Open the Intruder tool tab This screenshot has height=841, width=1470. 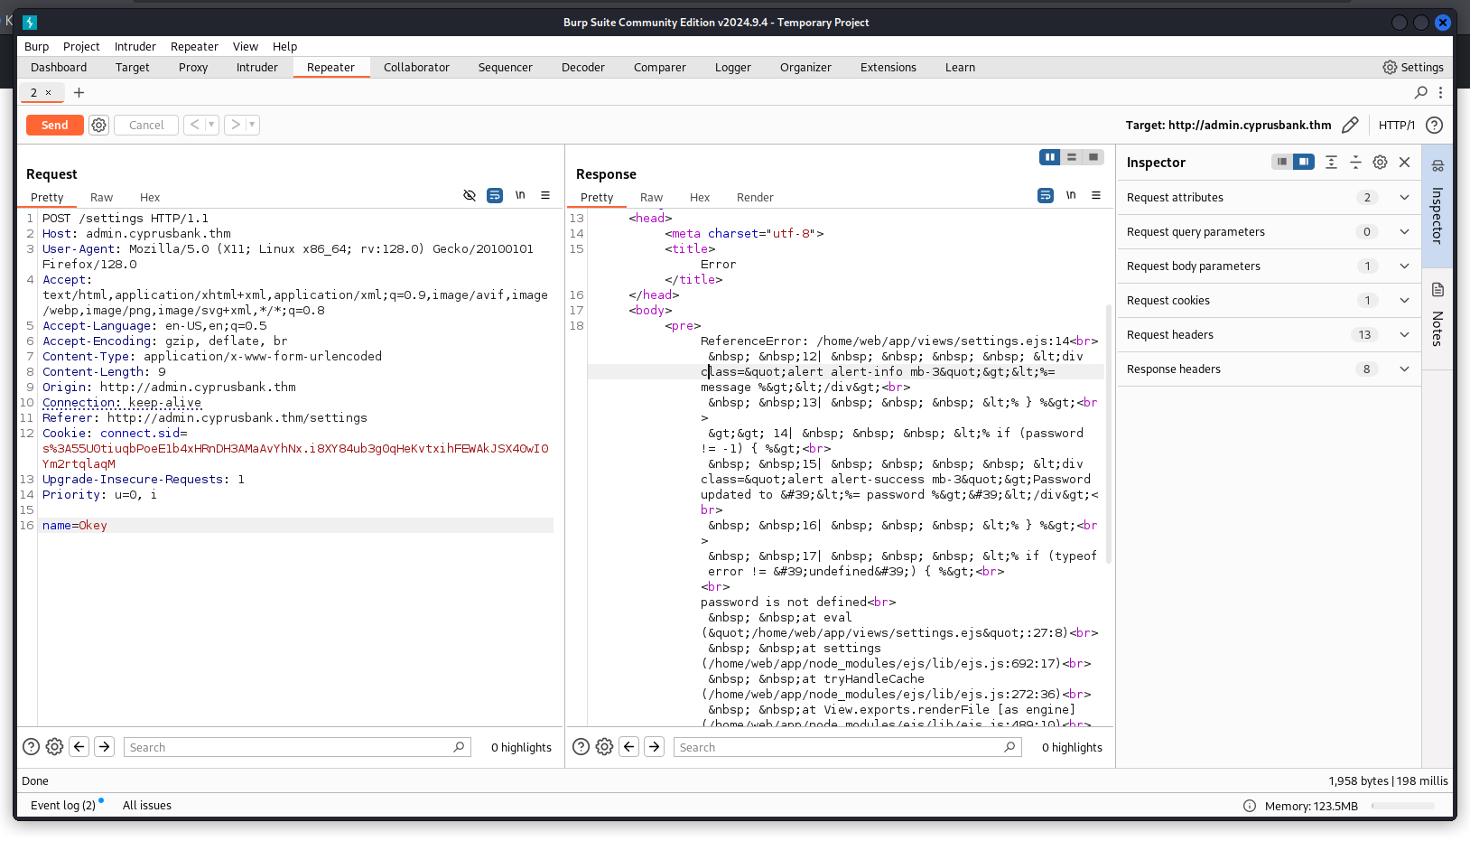[x=257, y=67]
